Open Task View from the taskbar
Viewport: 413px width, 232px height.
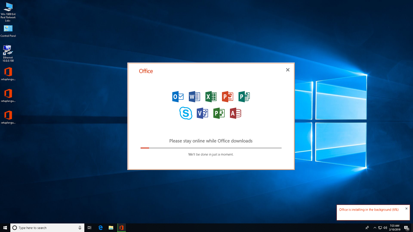point(90,228)
